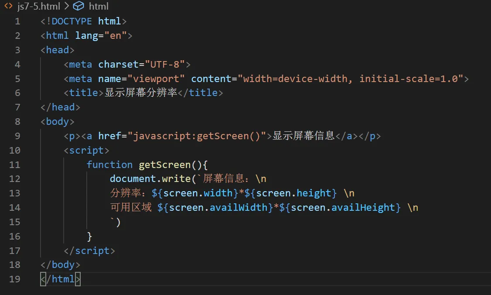Viewport: 491px width, 295px height.
Task: Click the "javascript:getScreen()" string
Action: [197, 136]
